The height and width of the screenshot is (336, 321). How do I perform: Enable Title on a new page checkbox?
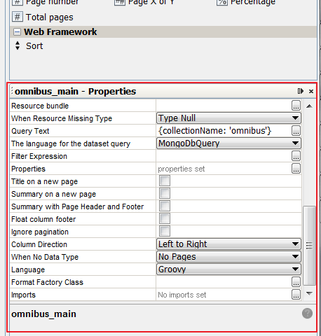165,181
